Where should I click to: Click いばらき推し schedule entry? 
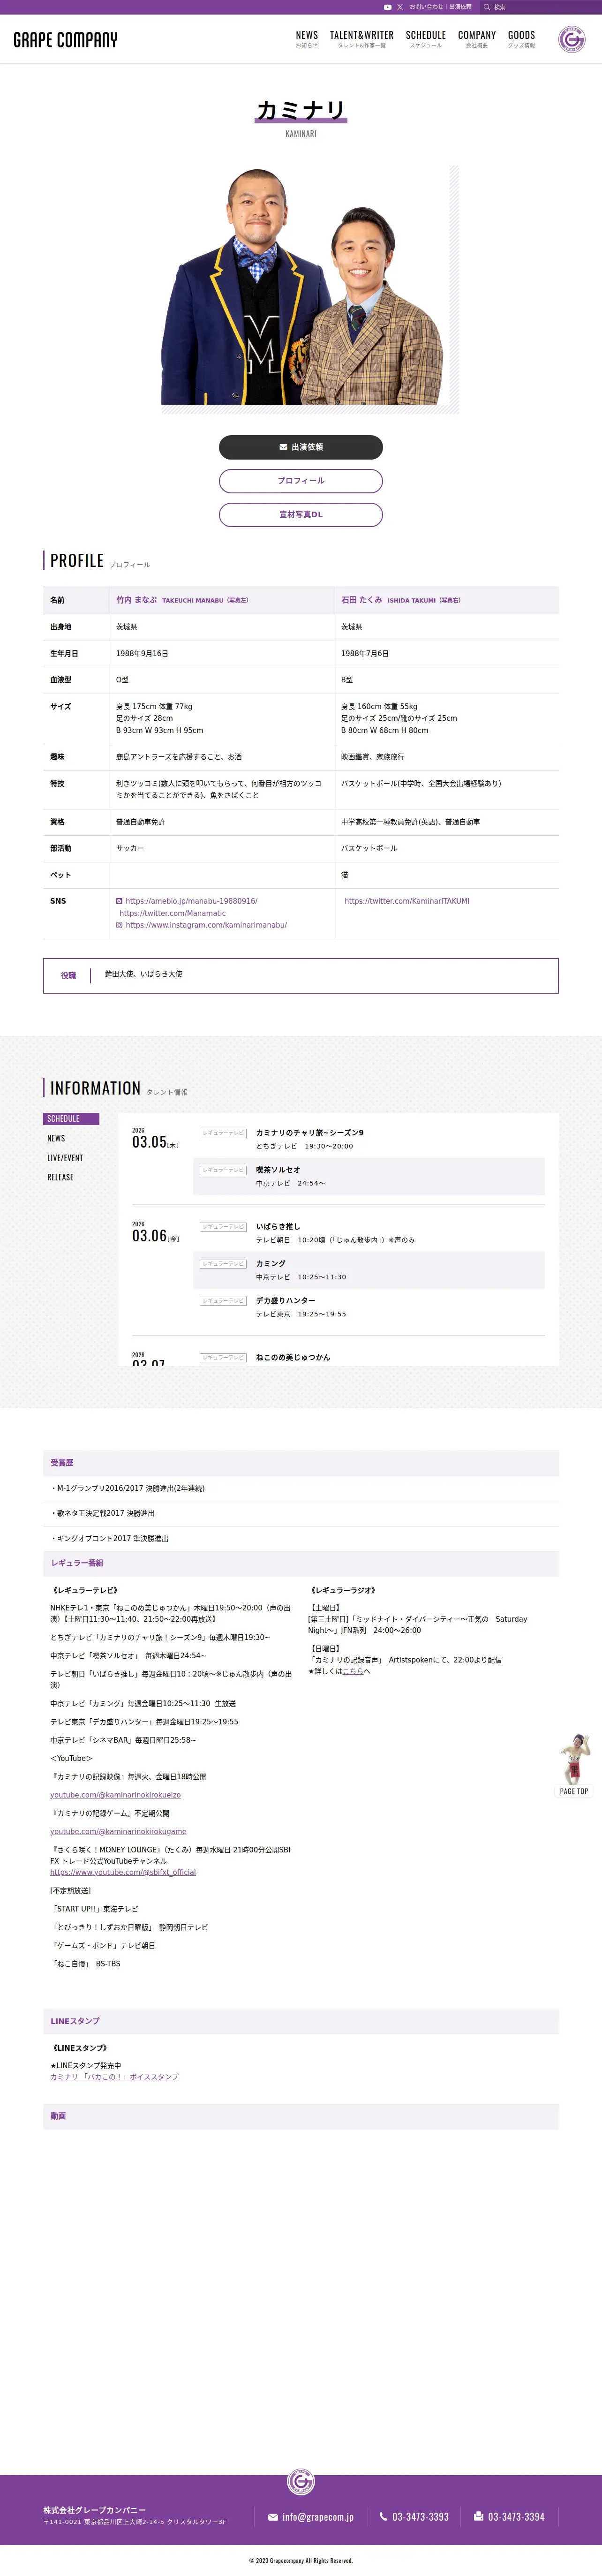coord(369,1233)
